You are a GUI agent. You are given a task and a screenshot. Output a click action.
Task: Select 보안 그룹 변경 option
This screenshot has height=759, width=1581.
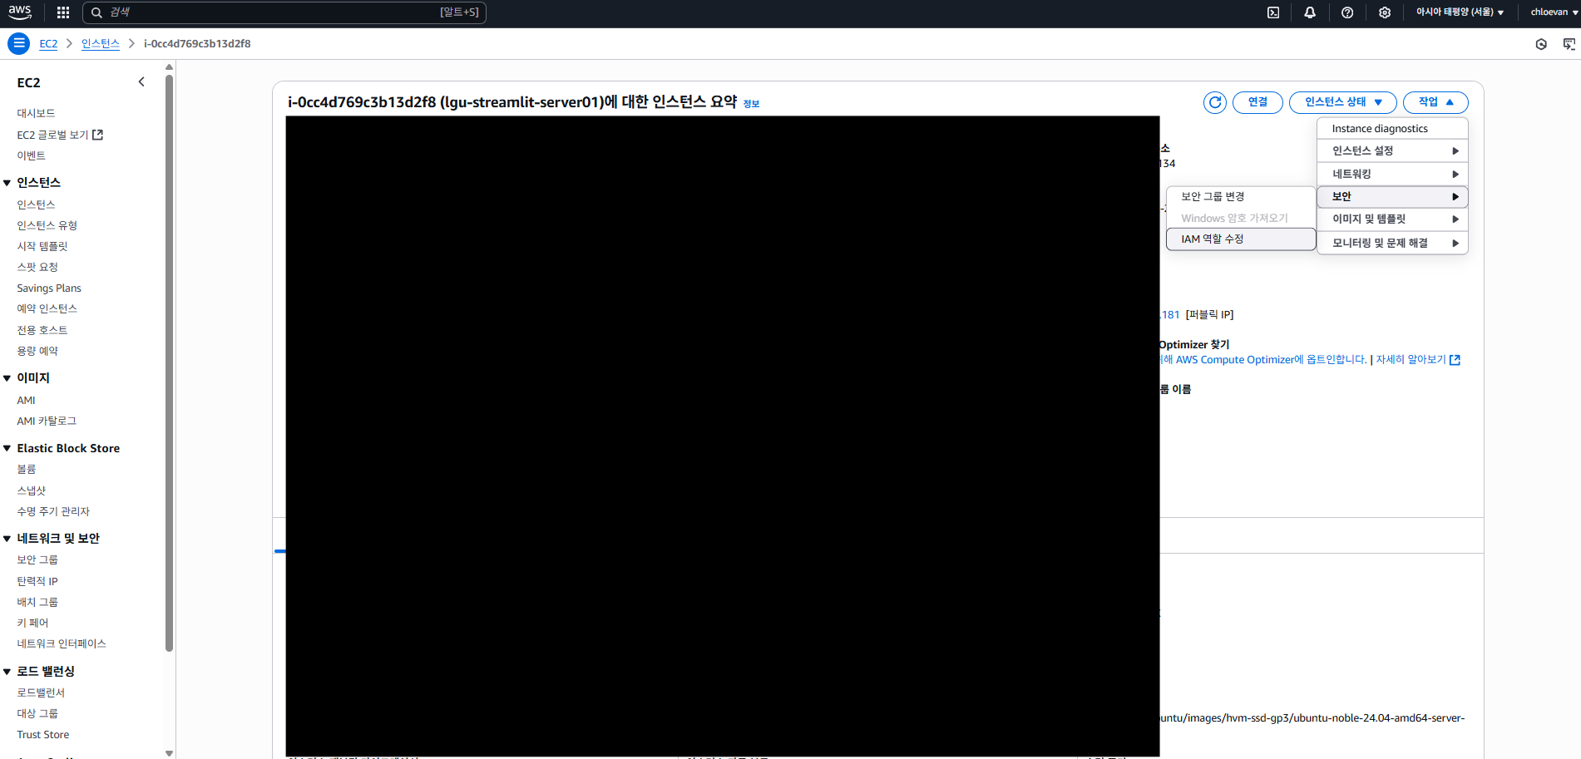[1241, 197]
